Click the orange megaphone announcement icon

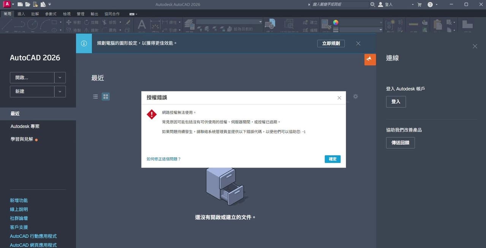370,60
